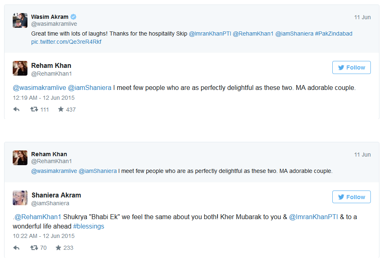Favorite Reham Khan's tweet with star icon
This screenshot has width=386, height=269.
click(x=61, y=110)
